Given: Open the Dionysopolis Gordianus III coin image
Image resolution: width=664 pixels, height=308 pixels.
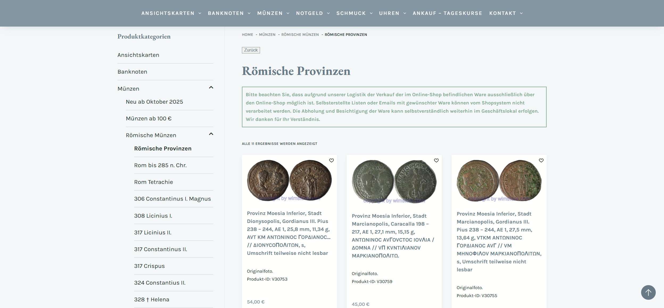Looking at the screenshot, I should click(x=289, y=180).
